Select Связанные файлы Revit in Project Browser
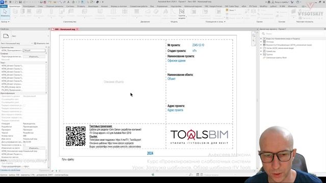Viewport: 326px width, 183px height. click(276, 57)
